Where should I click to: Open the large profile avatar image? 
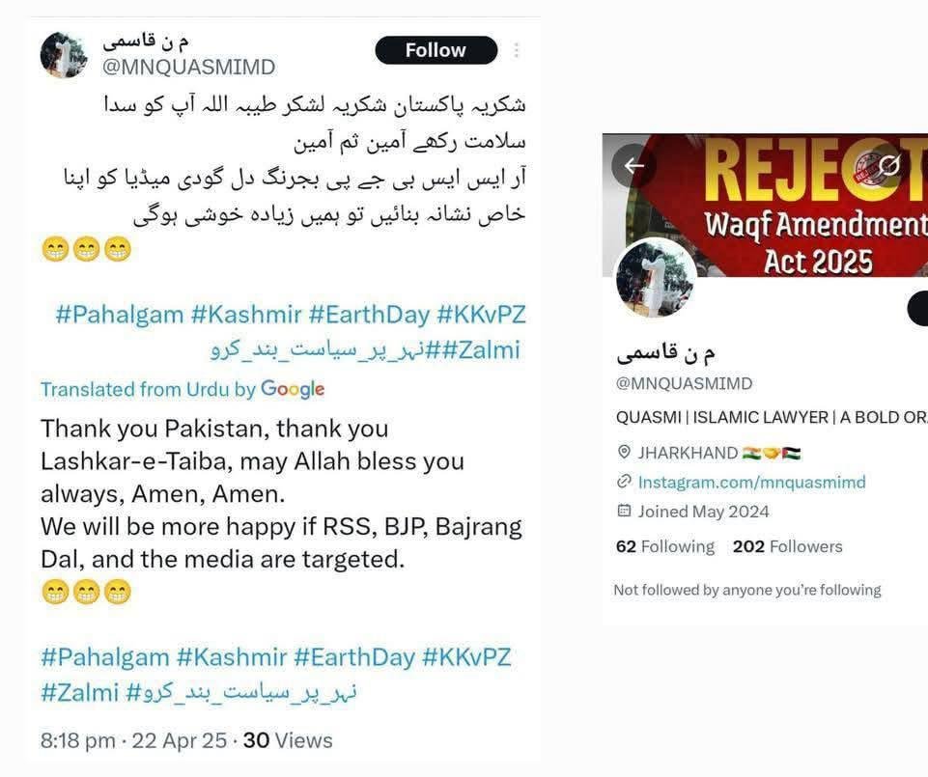tap(655, 278)
